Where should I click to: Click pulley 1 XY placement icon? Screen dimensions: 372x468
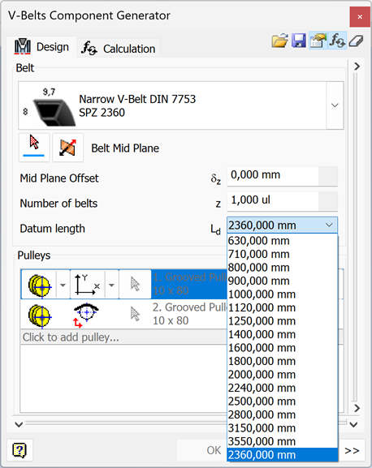87,285
